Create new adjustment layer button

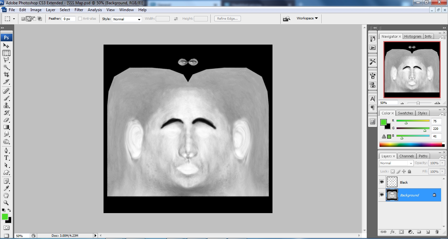coord(410,232)
